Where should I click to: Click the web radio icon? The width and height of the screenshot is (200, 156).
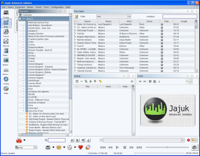[x=19, y=140]
